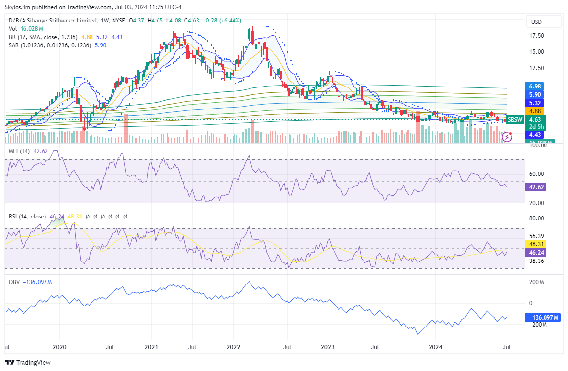Select the D/B/A Sibanye-Stillwater Limited title
568x371 pixels.
tap(53, 21)
